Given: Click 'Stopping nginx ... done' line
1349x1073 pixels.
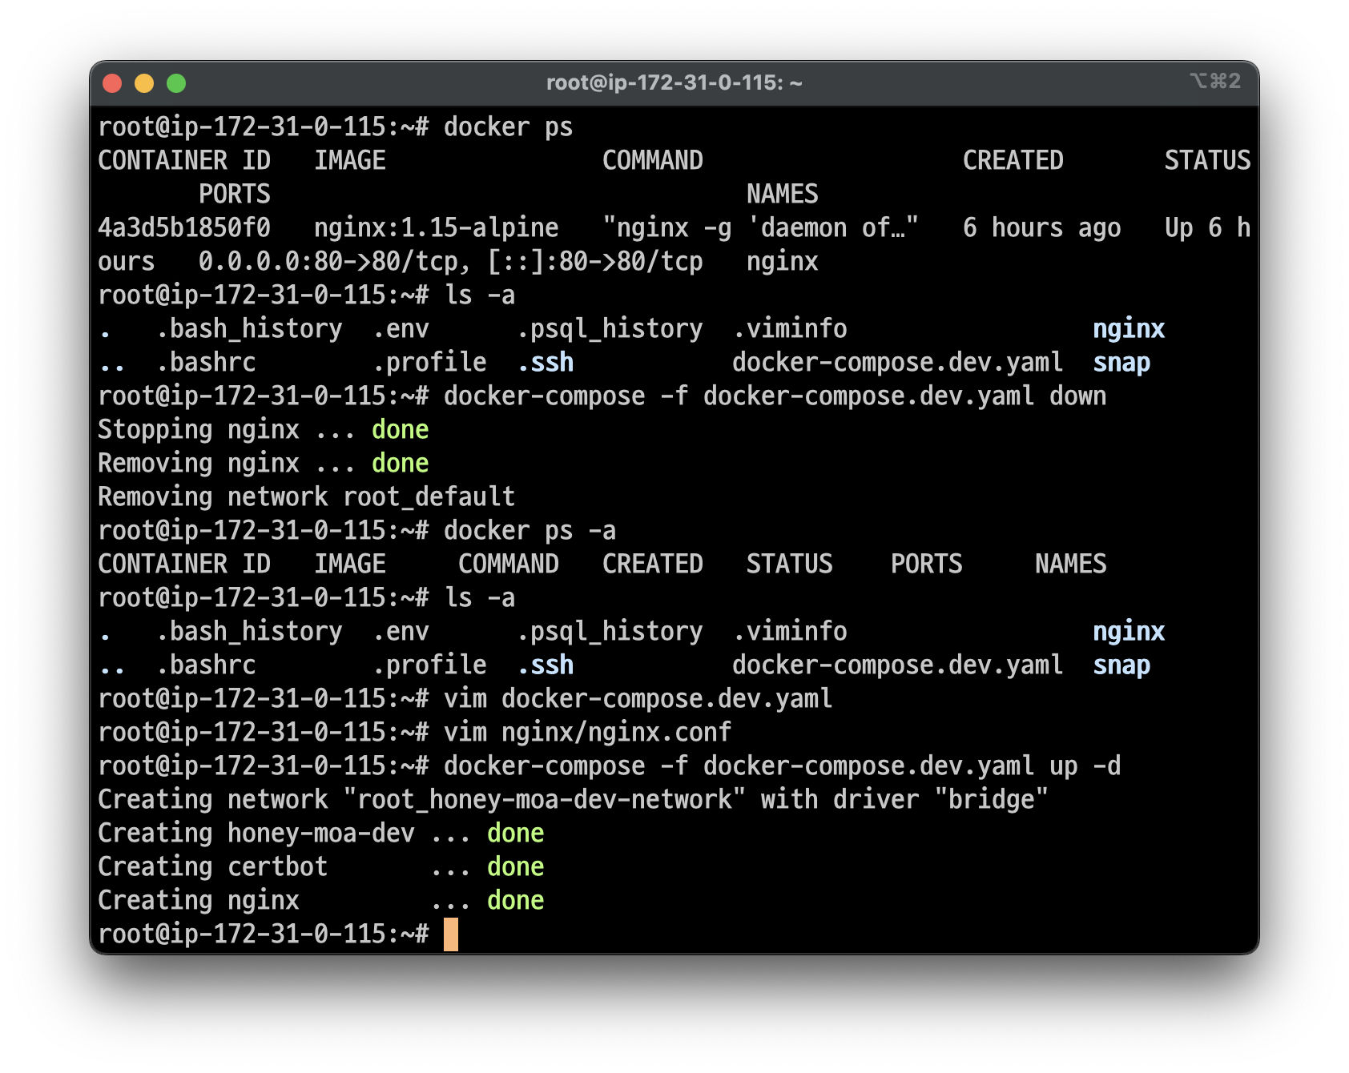Looking at the screenshot, I should click(264, 429).
